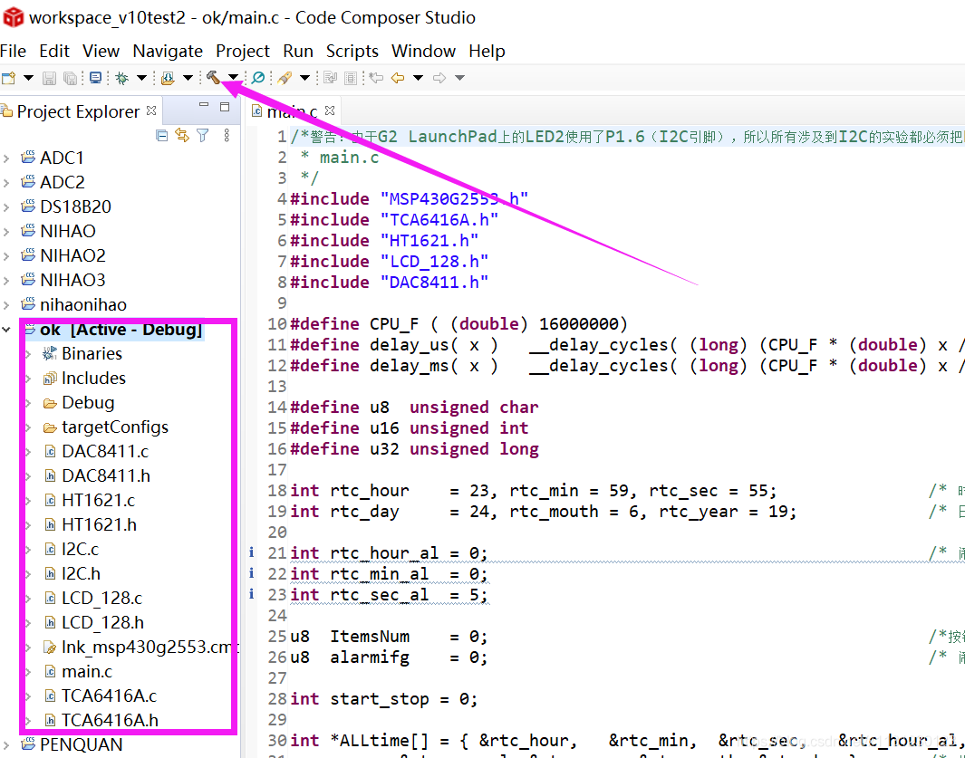
Task: Open the Project Explorer view menu dots
Action: click(227, 135)
